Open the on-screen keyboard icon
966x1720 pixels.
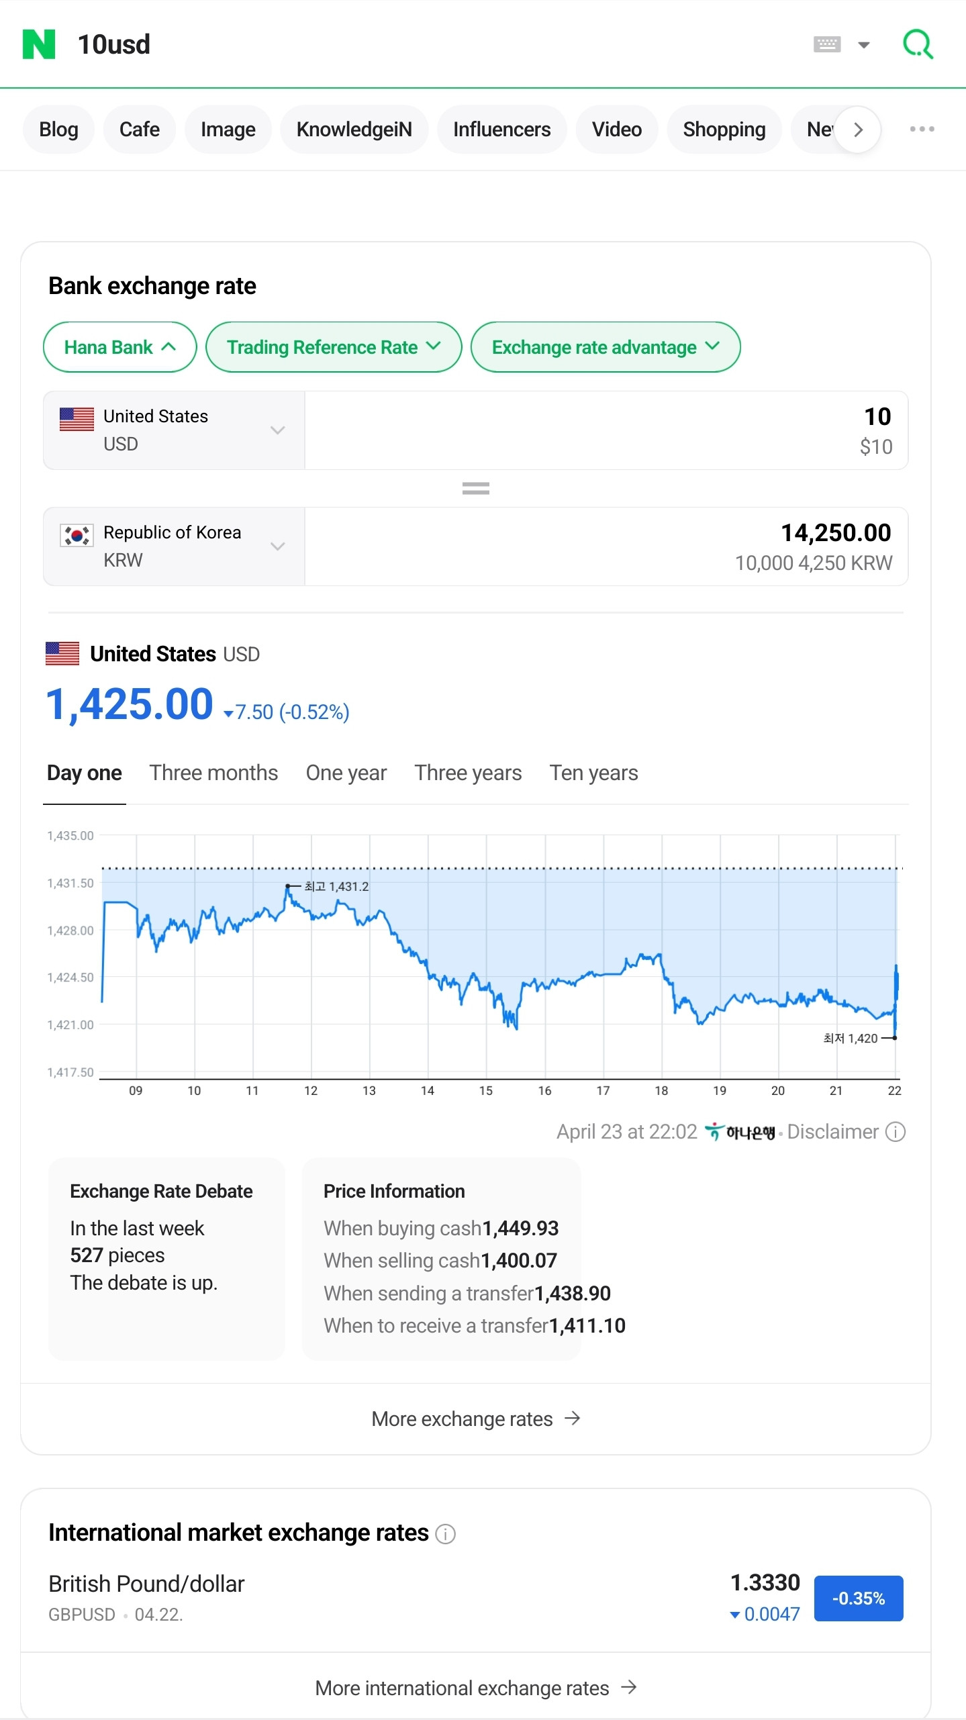tap(827, 44)
